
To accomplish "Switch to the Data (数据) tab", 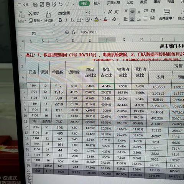I will 143,2.
